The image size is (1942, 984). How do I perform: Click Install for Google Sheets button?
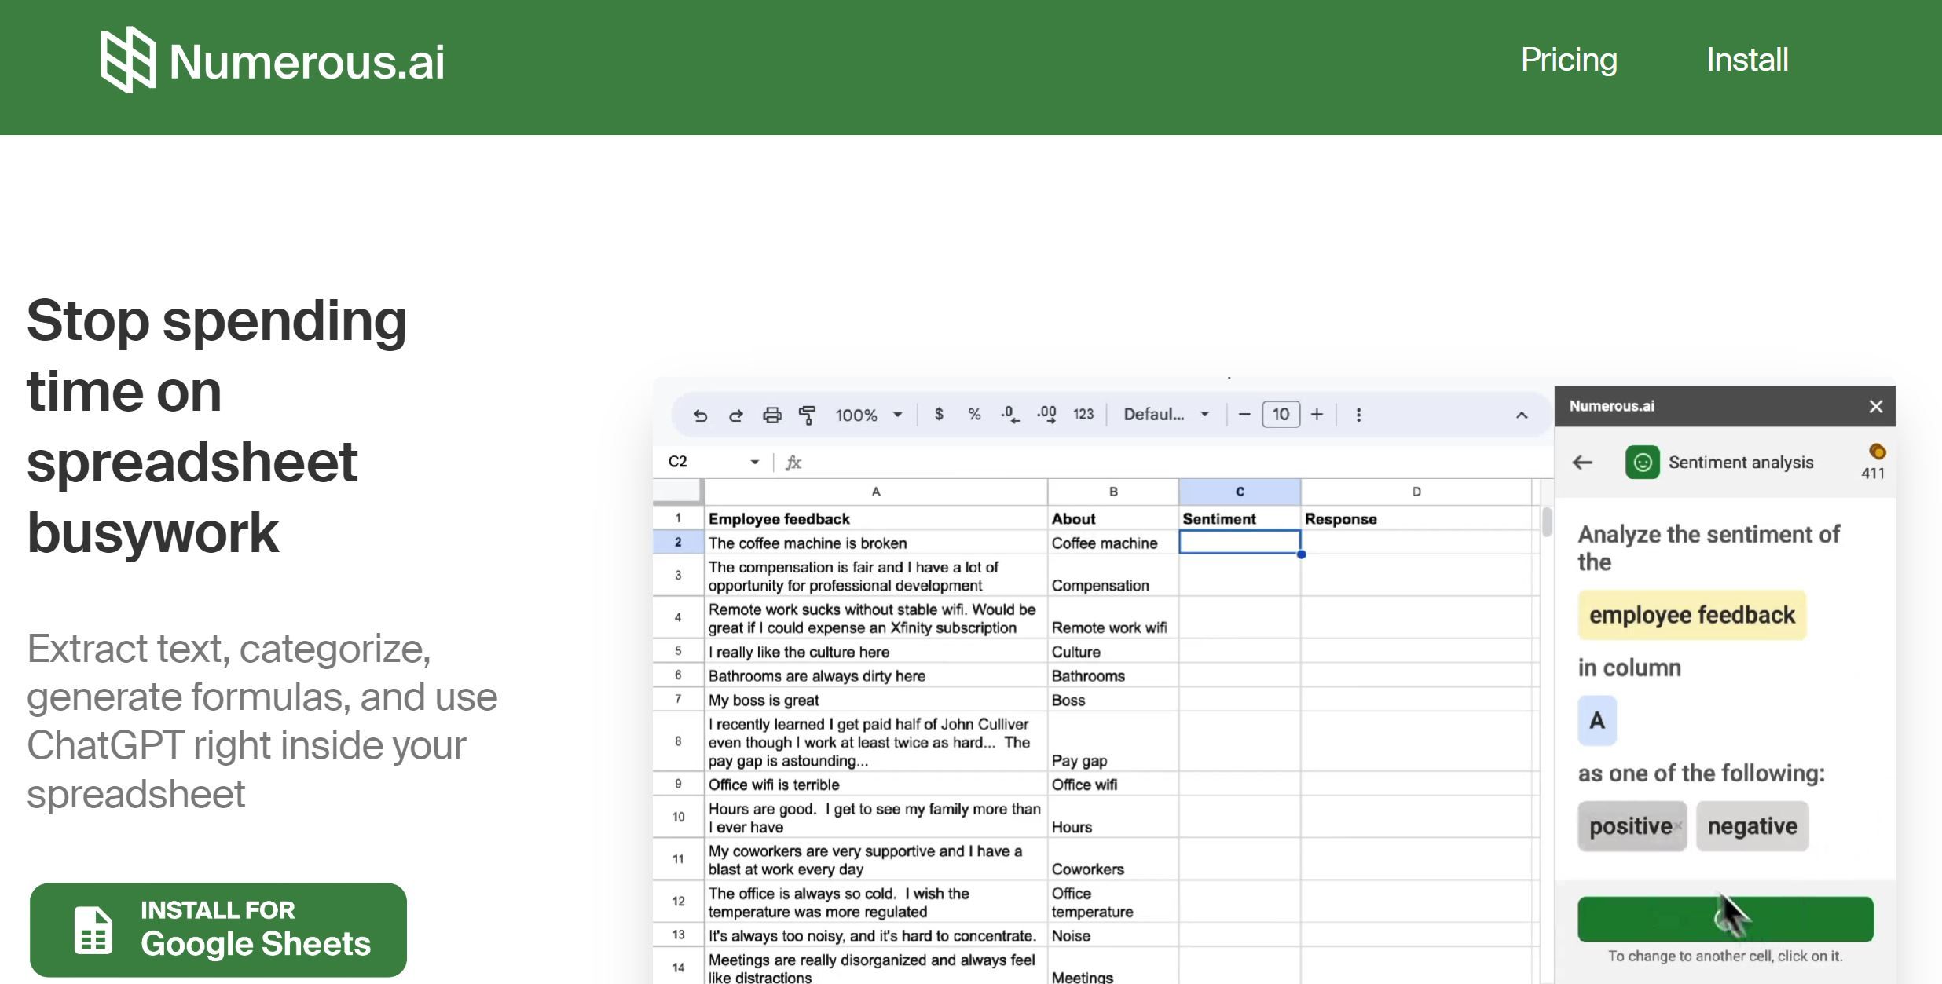click(x=218, y=930)
